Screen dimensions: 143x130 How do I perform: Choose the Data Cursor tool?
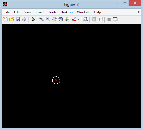pos(67,19)
